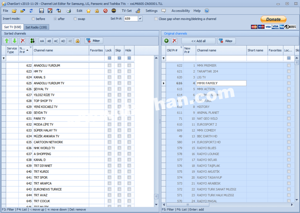Toggle favorite list ±B
300x213 pixels.
point(49,41)
